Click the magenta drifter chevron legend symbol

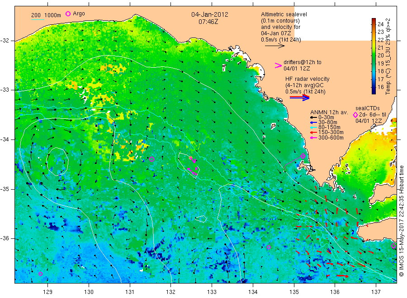click(x=278, y=65)
